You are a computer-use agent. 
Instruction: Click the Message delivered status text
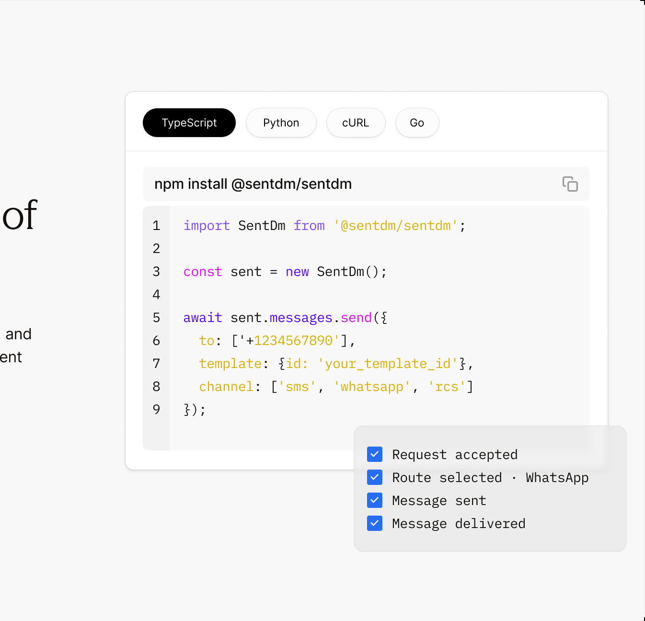click(459, 523)
